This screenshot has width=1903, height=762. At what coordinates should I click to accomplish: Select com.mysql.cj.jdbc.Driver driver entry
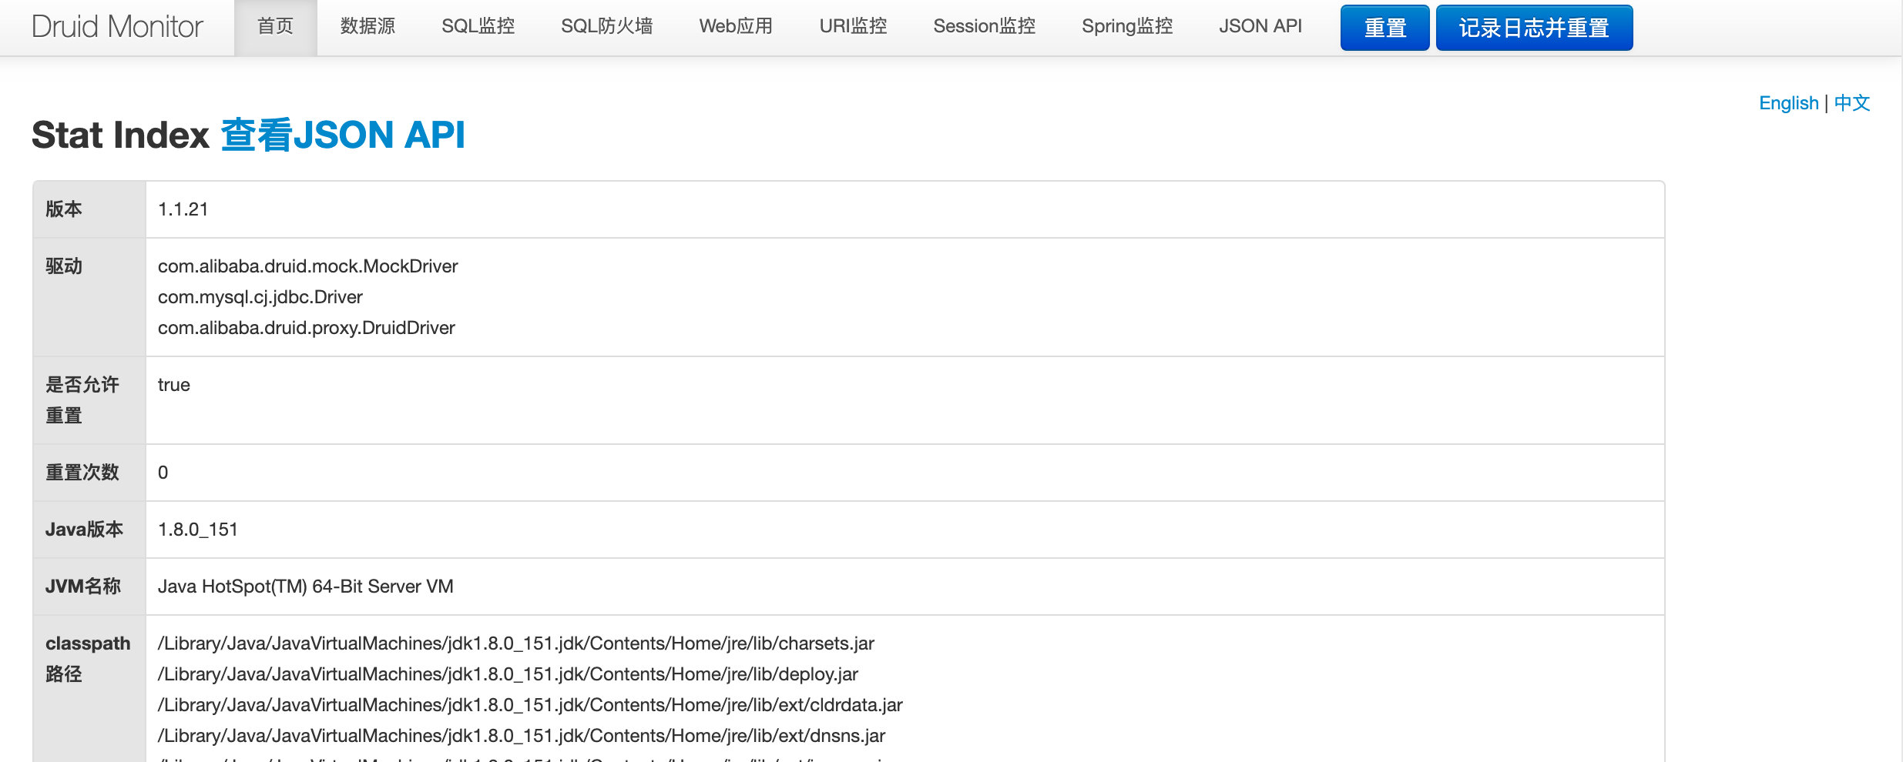tap(260, 297)
